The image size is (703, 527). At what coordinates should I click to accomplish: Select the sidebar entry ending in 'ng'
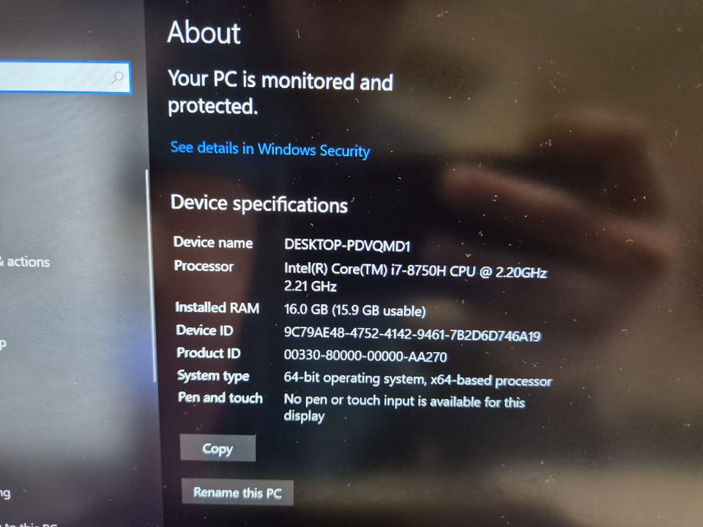pos(5,493)
